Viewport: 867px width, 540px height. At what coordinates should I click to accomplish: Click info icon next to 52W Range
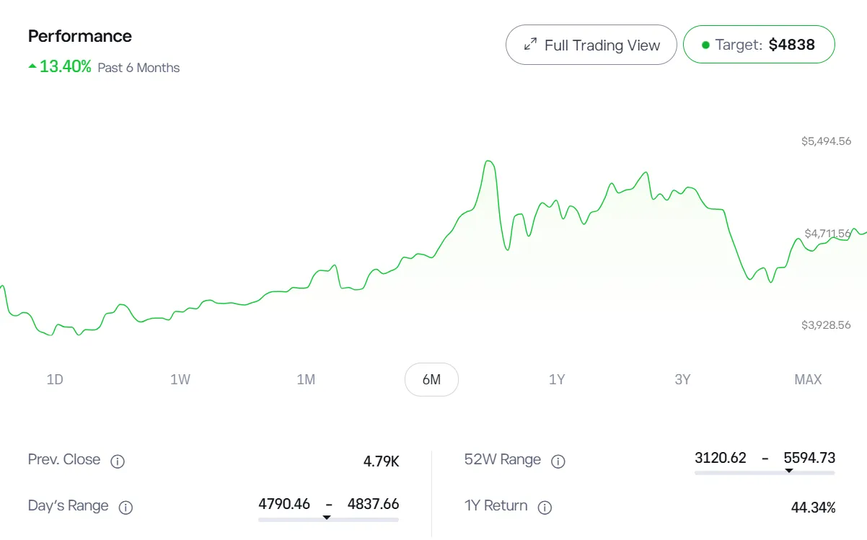coord(558,461)
